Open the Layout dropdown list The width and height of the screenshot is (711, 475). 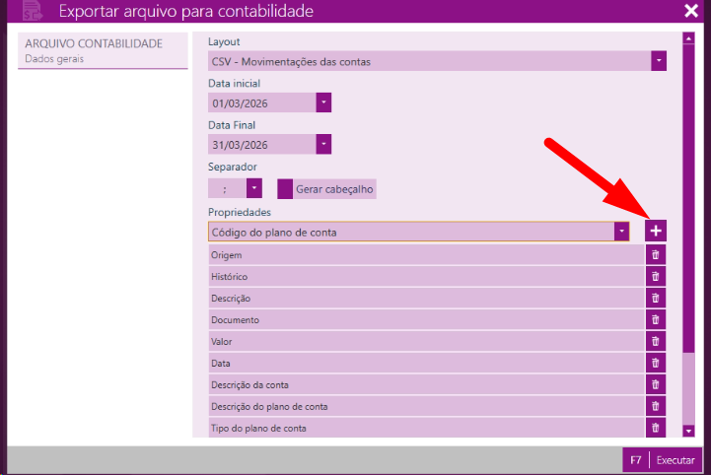click(658, 61)
